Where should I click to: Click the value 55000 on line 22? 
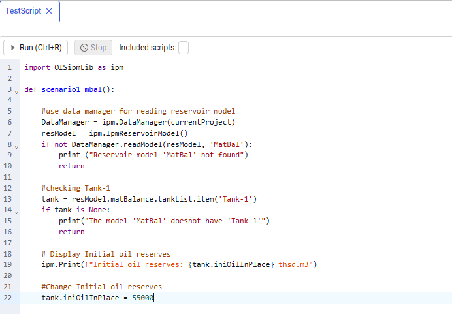142,298
